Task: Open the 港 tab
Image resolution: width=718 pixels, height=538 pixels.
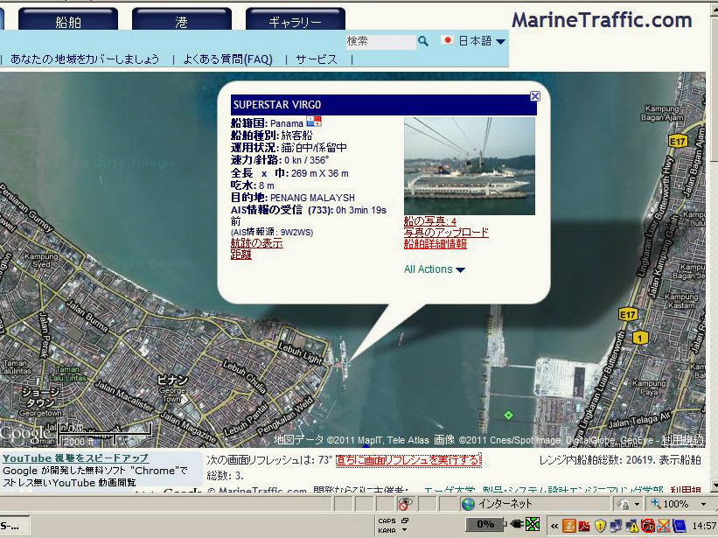Action: coord(182,21)
